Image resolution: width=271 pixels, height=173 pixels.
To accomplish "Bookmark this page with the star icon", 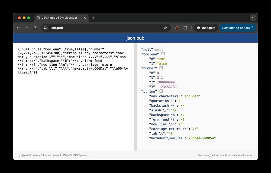I will tap(165, 28).
